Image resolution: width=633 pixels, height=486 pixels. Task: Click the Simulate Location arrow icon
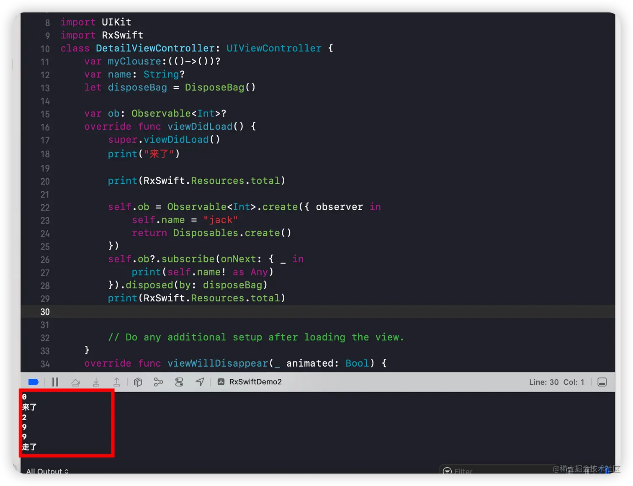tap(200, 382)
